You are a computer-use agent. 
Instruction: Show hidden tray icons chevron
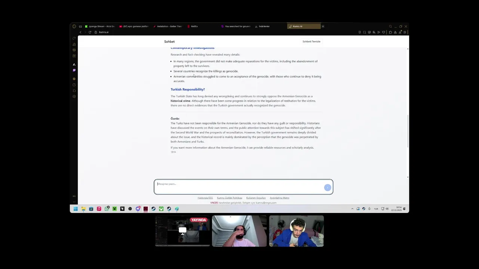352,209
